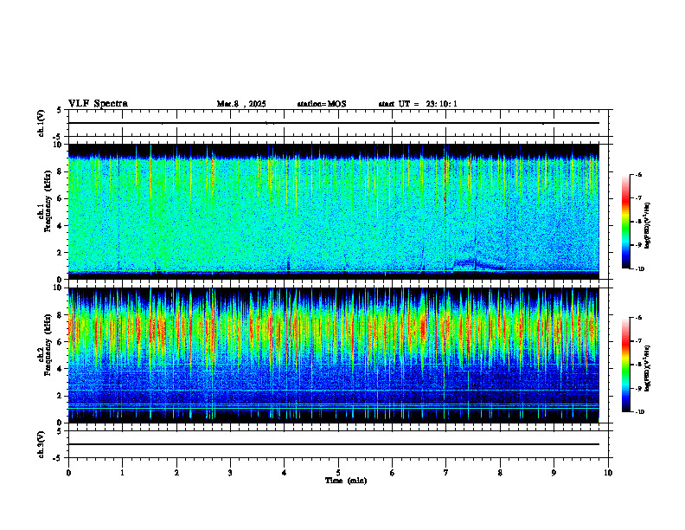The height and width of the screenshot is (530, 685).
Task: Click the "VLF Spectra" plot title
Action: [x=98, y=104]
